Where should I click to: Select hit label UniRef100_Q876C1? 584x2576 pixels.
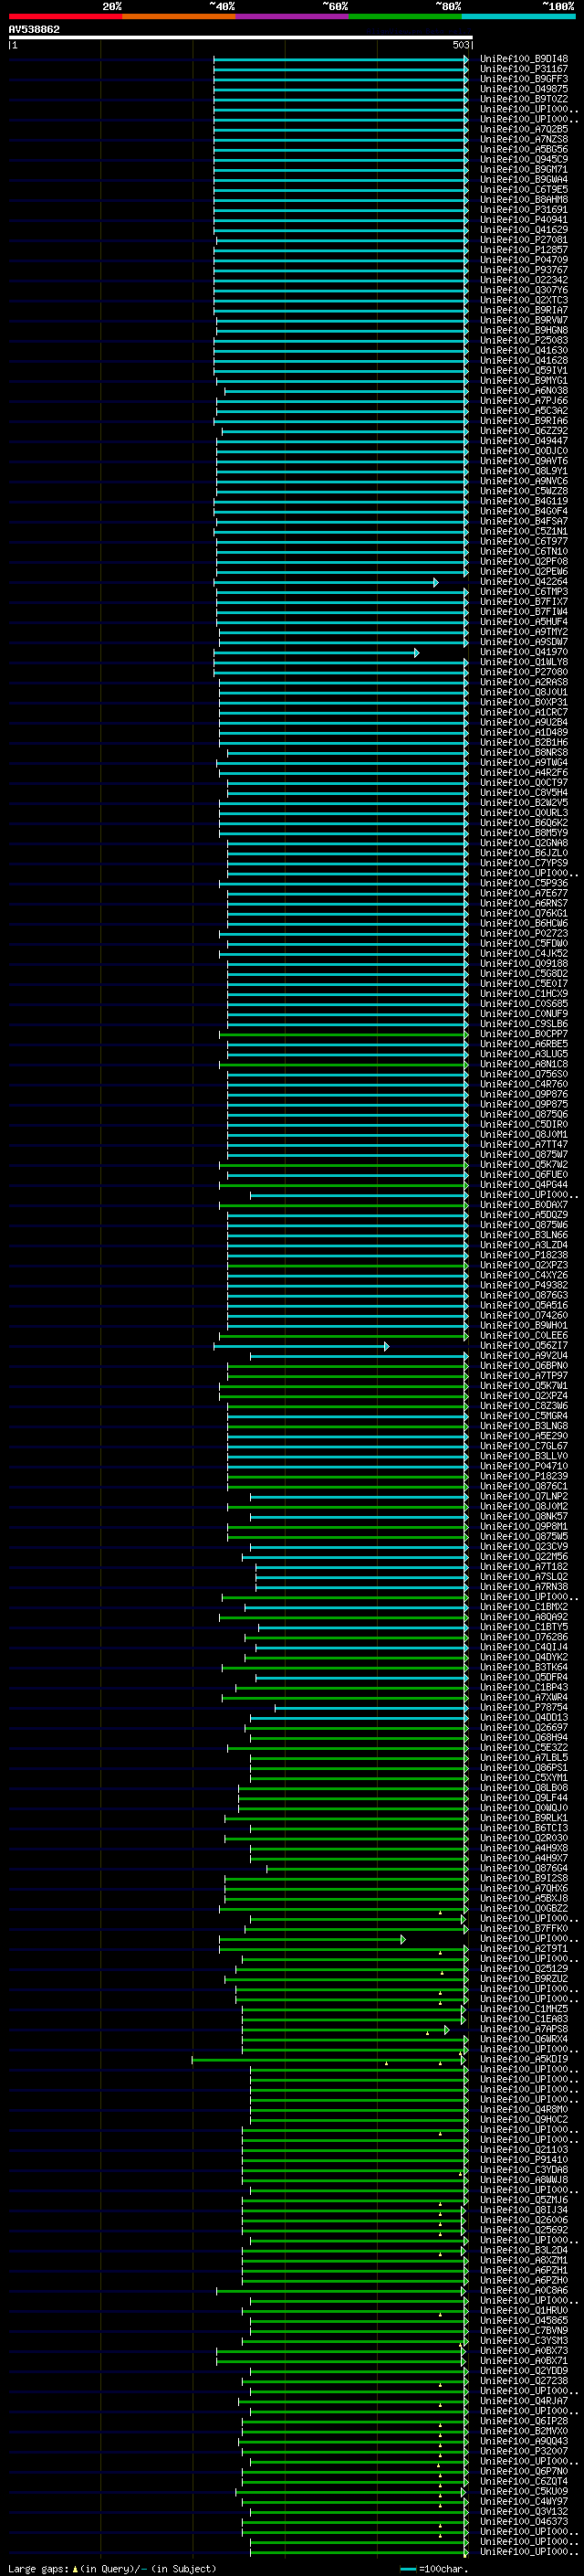coord(524,1486)
